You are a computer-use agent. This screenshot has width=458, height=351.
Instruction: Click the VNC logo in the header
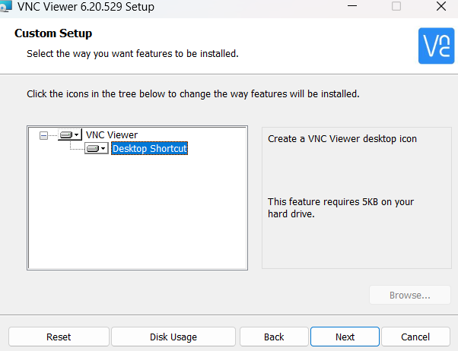(x=436, y=46)
